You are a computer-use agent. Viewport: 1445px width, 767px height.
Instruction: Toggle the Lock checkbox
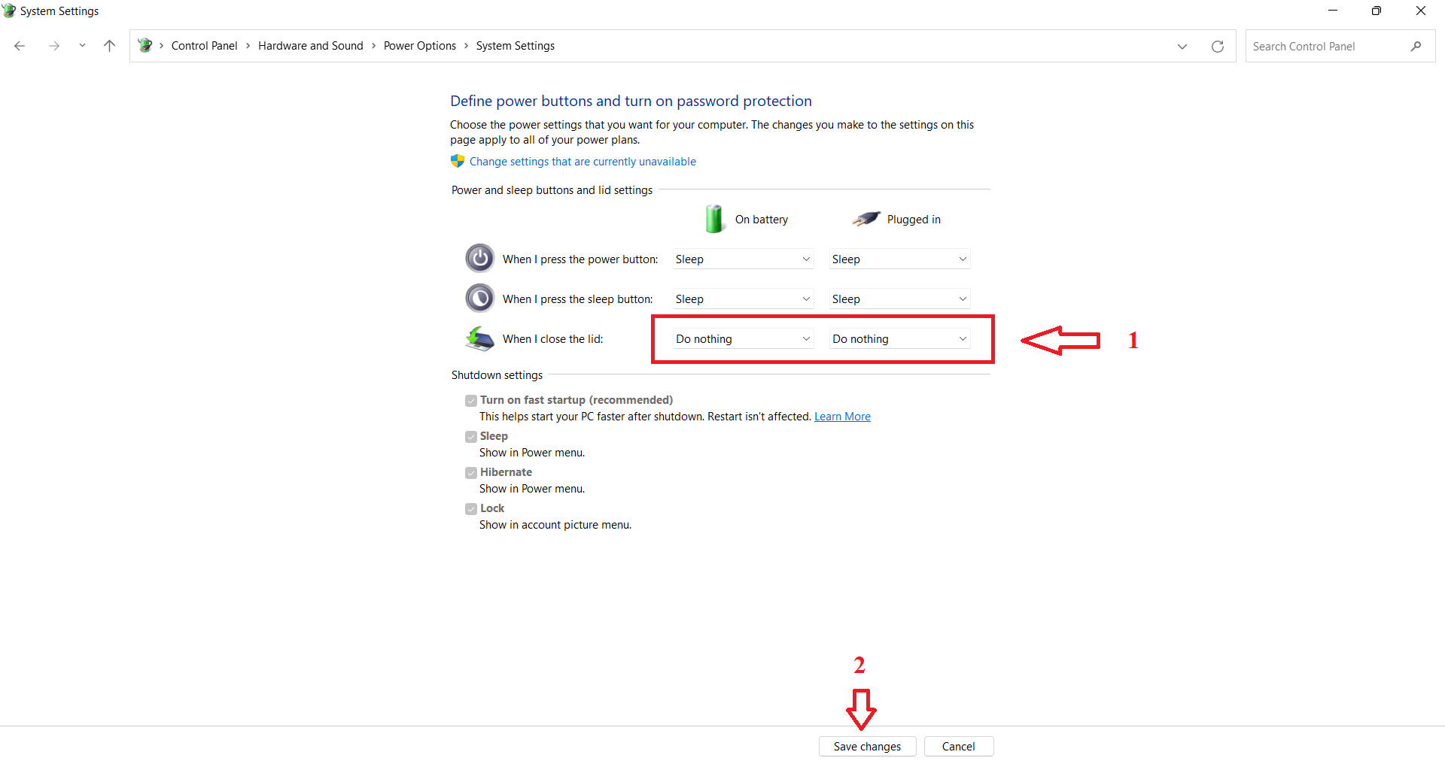pyautogui.click(x=471, y=509)
